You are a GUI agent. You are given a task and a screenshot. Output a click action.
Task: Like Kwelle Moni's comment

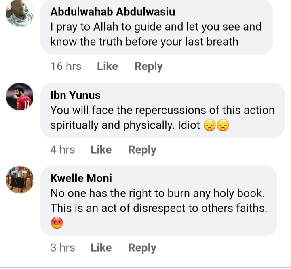coord(101,248)
